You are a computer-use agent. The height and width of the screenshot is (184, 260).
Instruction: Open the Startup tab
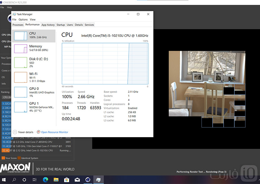tap(61, 25)
